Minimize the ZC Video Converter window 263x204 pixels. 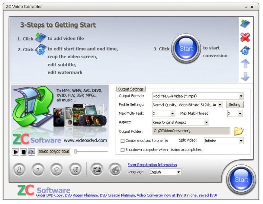pos(246,7)
